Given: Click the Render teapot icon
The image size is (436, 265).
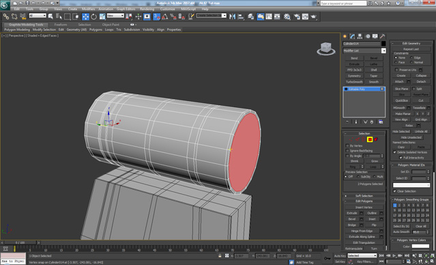Looking at the screenshot, I should (x=314, y=16).
